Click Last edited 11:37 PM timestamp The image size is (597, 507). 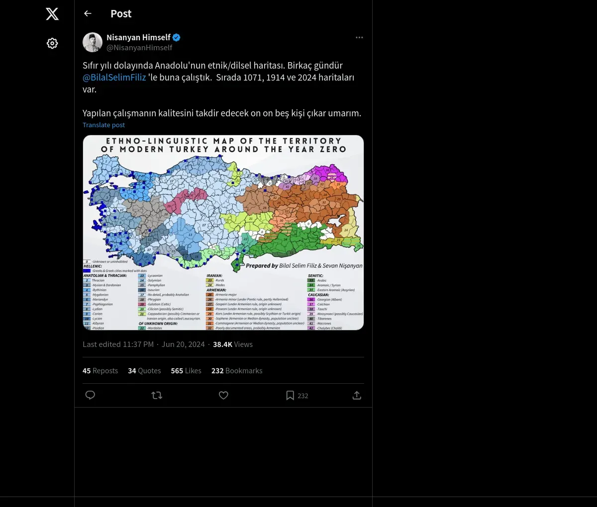118,344
